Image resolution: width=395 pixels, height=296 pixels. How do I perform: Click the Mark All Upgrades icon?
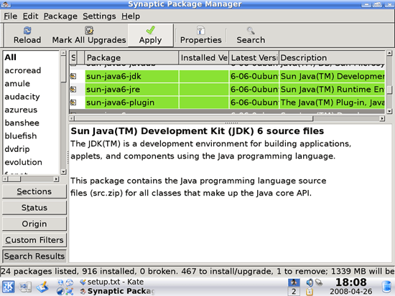point(89,30)
